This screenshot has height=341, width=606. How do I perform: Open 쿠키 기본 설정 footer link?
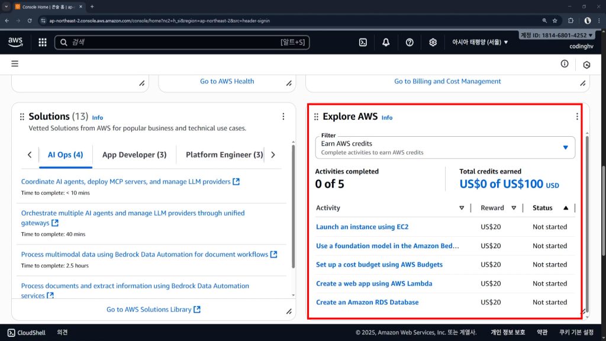[576, 333]
